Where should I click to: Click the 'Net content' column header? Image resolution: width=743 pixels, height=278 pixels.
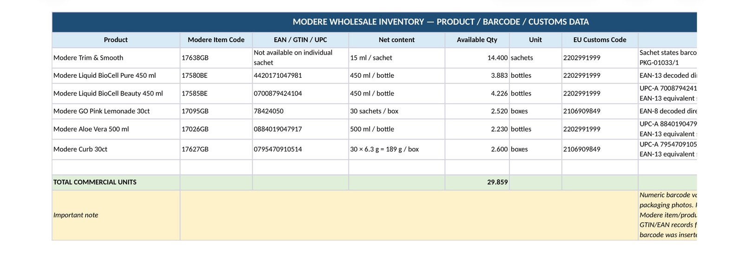(397, 40)
